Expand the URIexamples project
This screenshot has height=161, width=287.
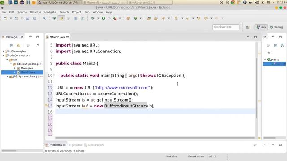[x=4, y=51]
